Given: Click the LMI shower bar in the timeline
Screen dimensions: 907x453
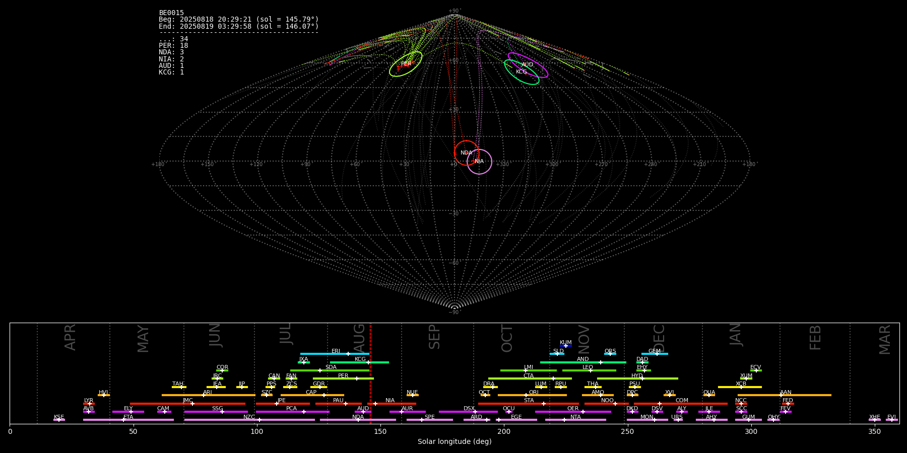Looking at the screenshot, I should tap(529, 370).
